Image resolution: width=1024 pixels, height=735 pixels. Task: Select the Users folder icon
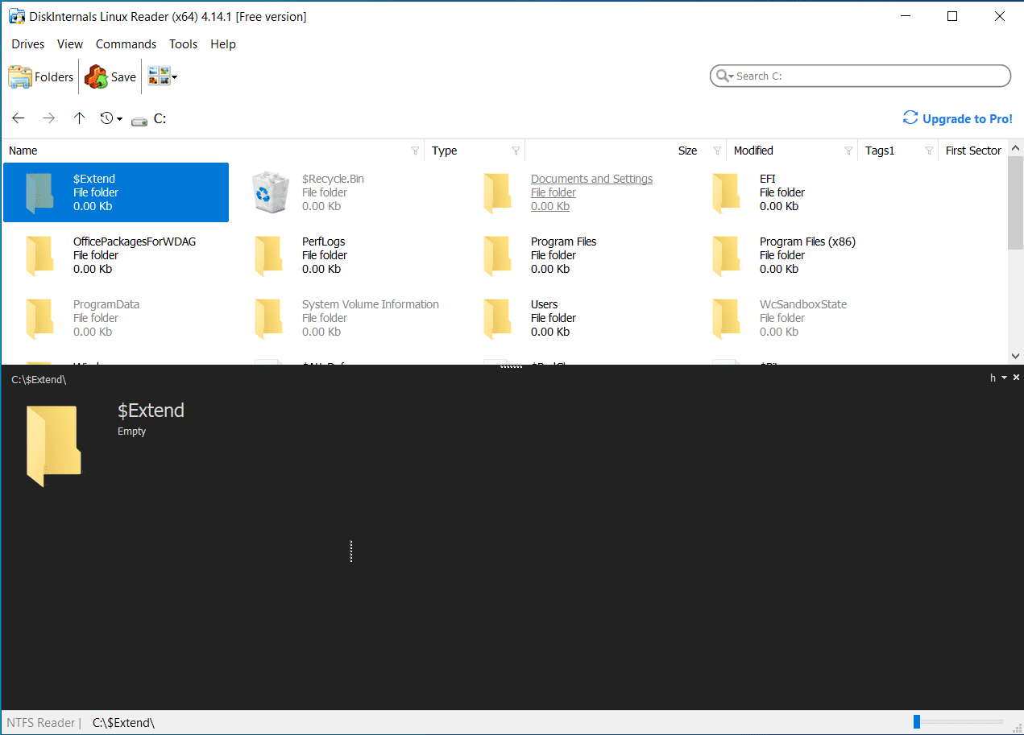[x=497, y=318]
